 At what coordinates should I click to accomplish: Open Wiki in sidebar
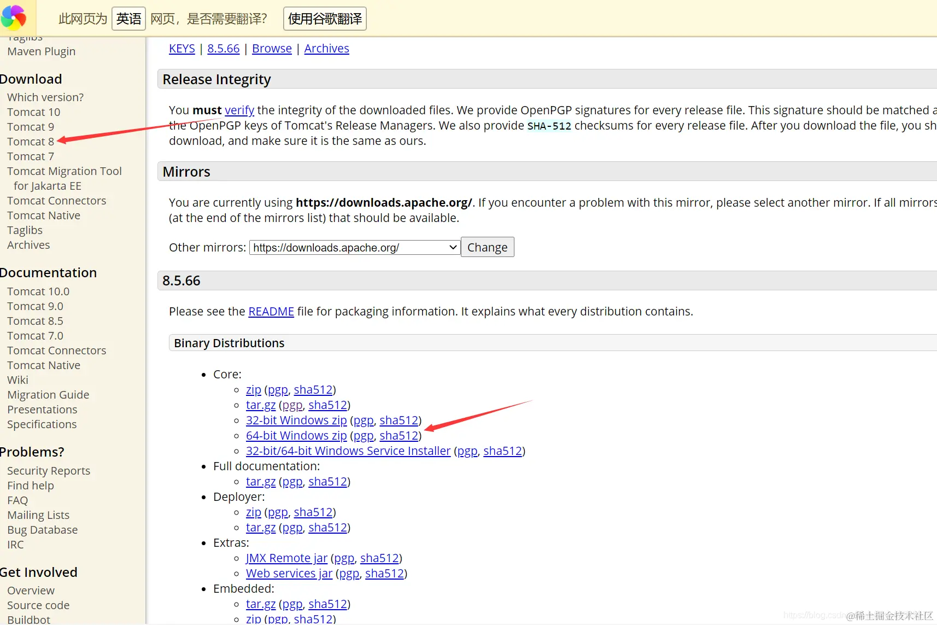[x=17, y=380]
